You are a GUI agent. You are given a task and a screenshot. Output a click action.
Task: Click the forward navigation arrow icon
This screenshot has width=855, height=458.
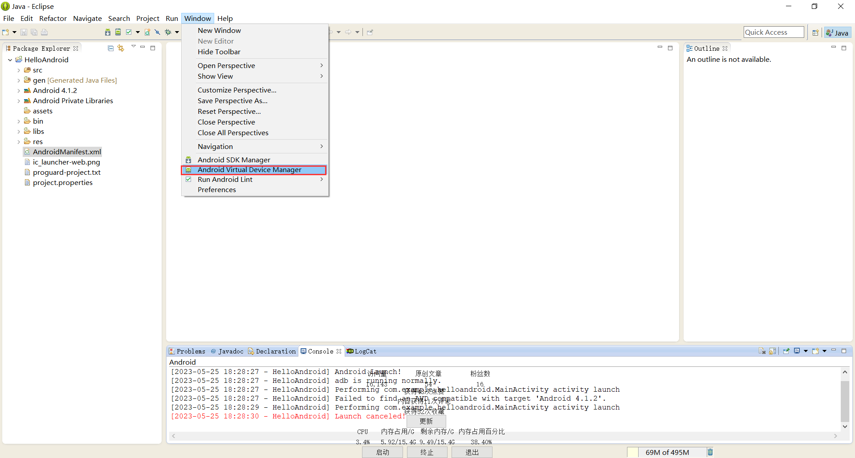coord(348,32)
